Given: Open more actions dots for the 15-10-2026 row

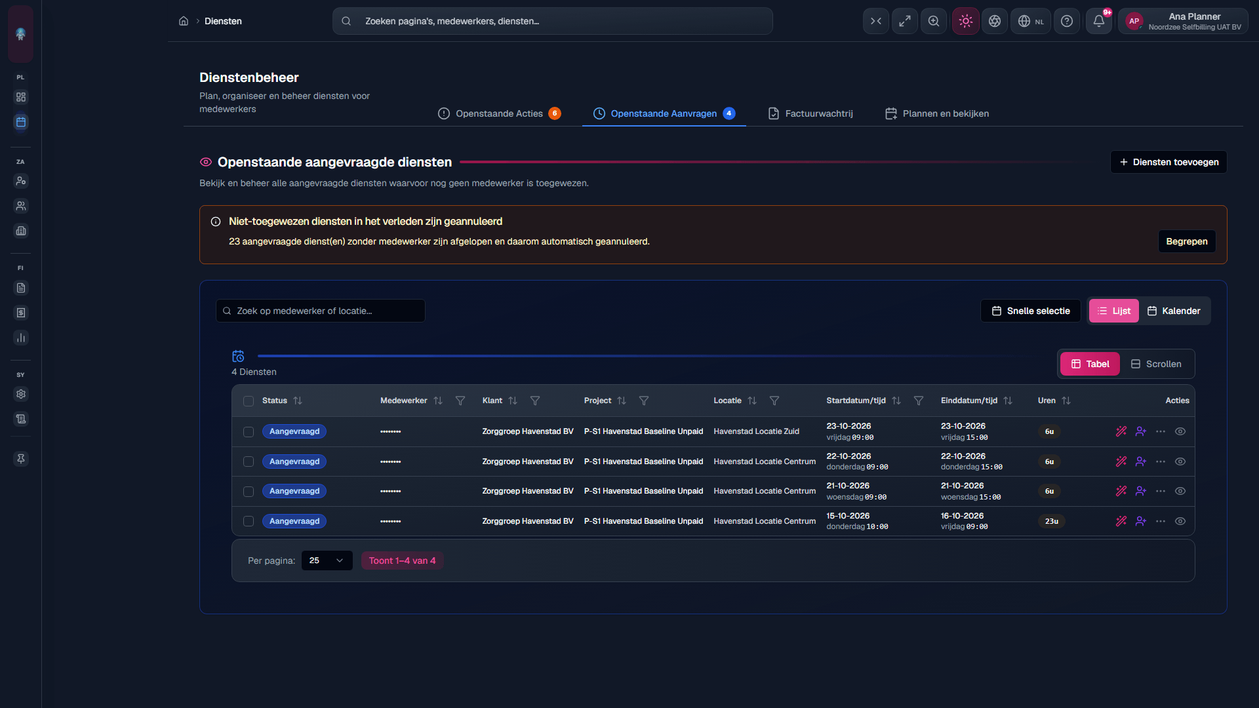Looking at the screenshot, I should pos(1161,521).
